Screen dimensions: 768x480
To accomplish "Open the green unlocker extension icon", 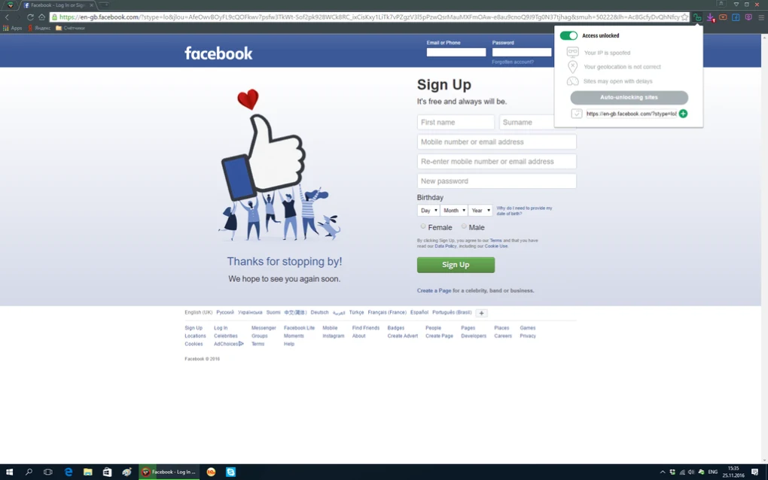I will click(697, 17).
